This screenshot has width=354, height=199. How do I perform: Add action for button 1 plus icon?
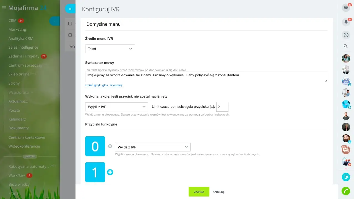tap(110, 172)
